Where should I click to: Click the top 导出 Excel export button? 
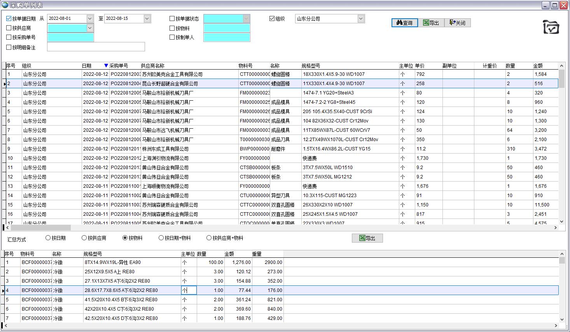431,23
